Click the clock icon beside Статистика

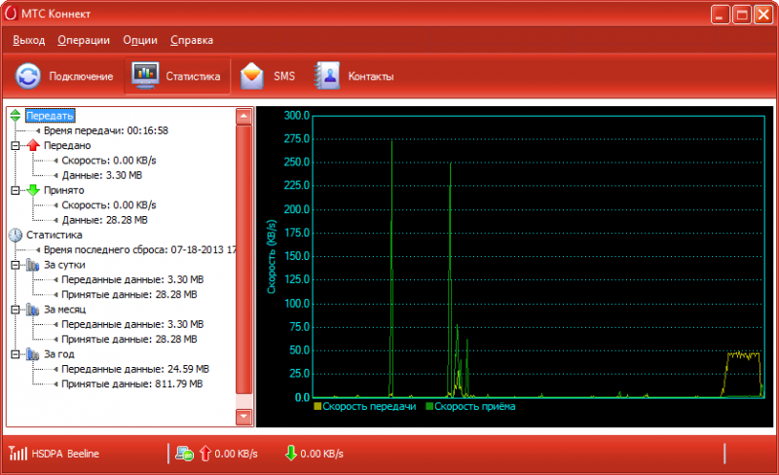(16, 235)
